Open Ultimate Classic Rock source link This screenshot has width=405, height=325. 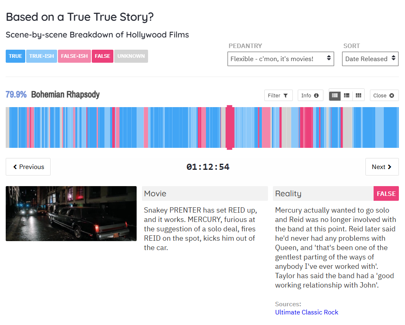point(307,312)
